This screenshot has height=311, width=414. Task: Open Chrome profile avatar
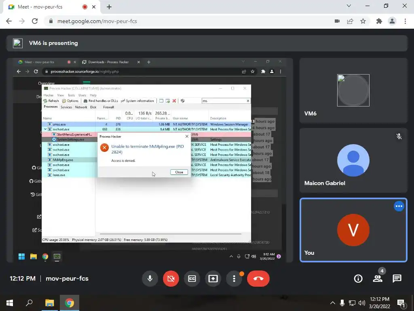[x=392, y=21]
